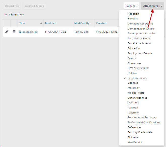Click the Create & Merge button

point(34,6)
